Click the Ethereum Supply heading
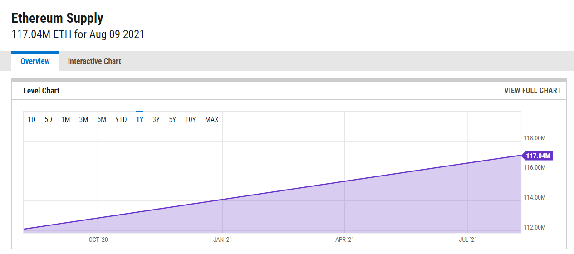This screenshot has height=254, width=574. pos(57,18)
